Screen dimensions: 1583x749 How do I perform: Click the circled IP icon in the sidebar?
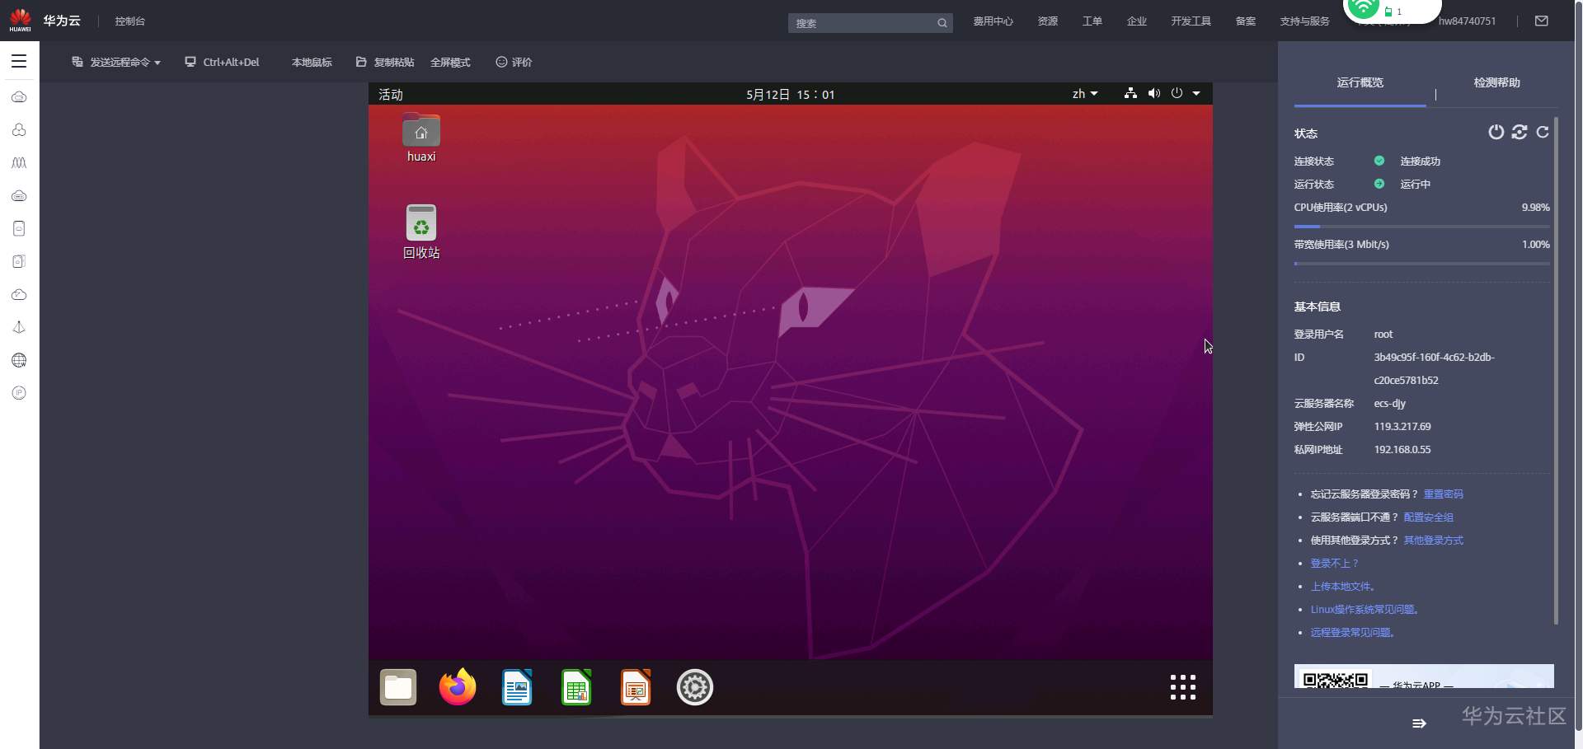pos(19,393)
